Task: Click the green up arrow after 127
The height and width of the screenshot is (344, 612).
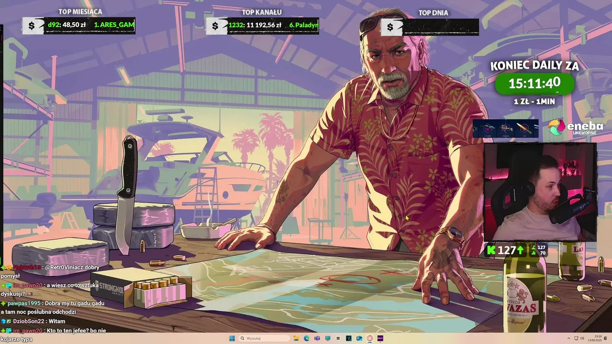Action: click(520, 250)
